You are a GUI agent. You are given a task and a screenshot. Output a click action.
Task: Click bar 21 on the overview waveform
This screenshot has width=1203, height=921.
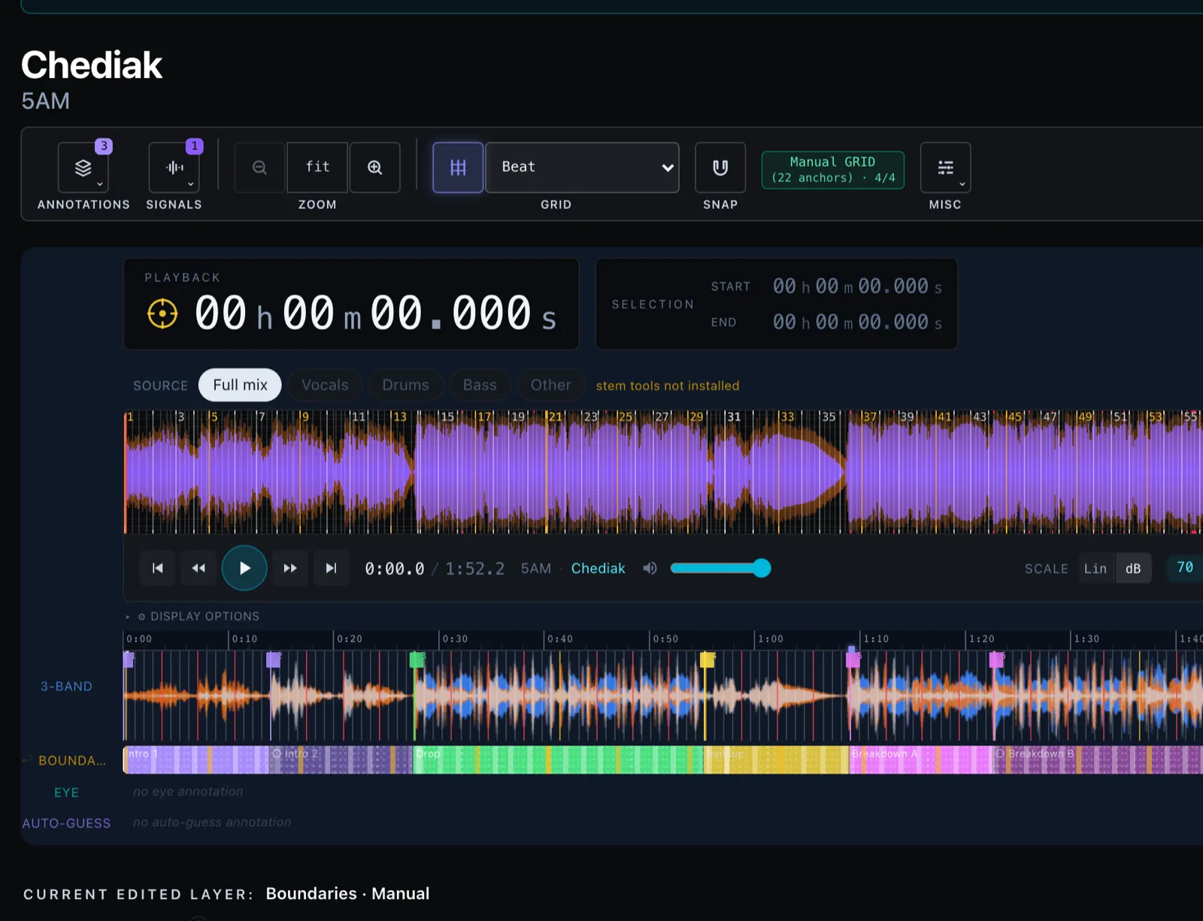point(555,417)
